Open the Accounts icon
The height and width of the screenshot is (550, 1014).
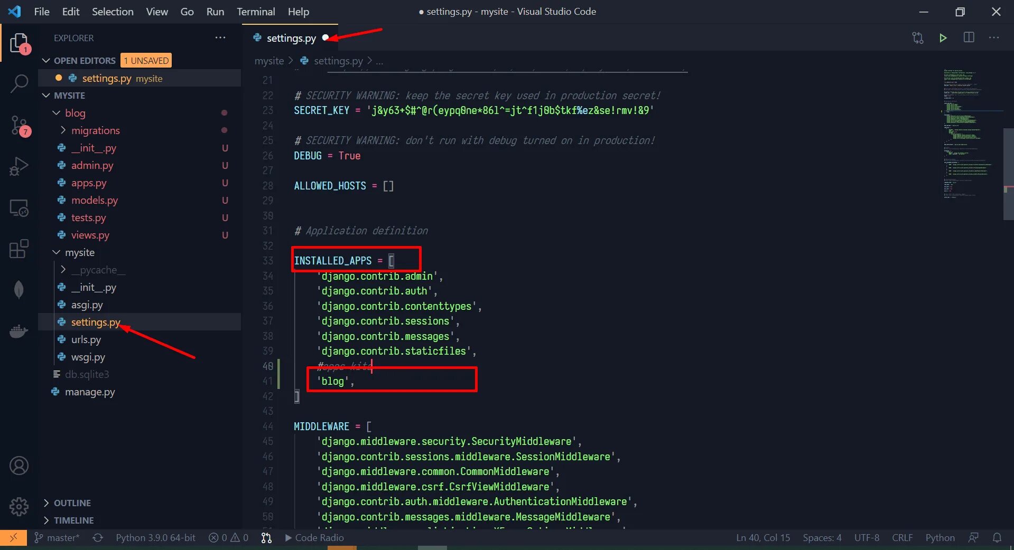(19, 466)
